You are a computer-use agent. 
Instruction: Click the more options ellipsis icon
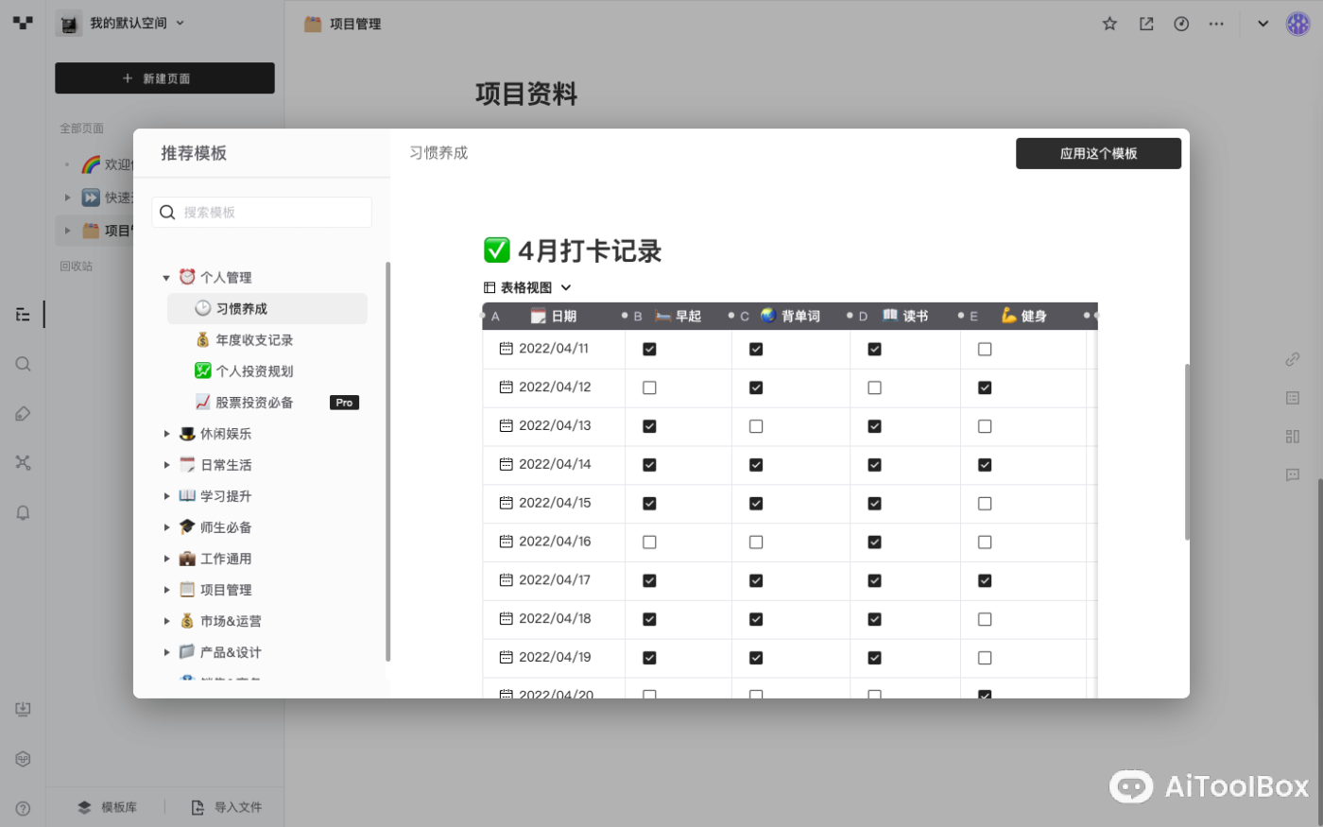click(1216, 24)
